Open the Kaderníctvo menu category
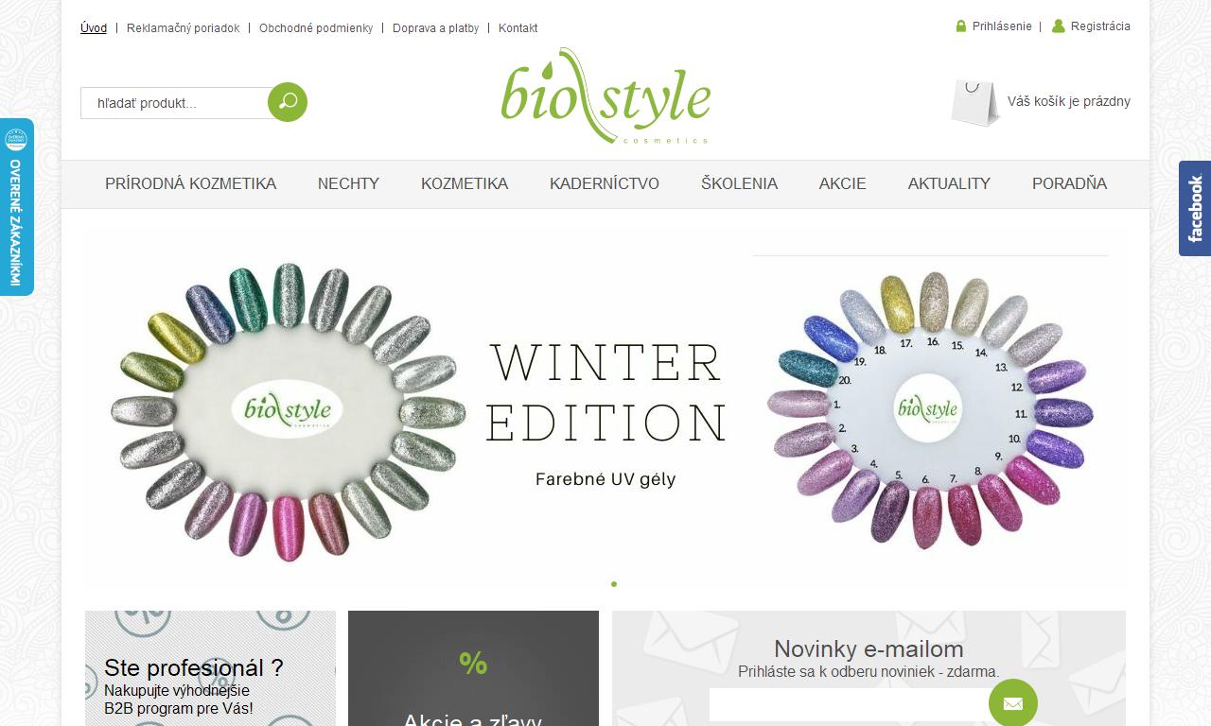Screen dimensions: 1211x726 point(605,184)
